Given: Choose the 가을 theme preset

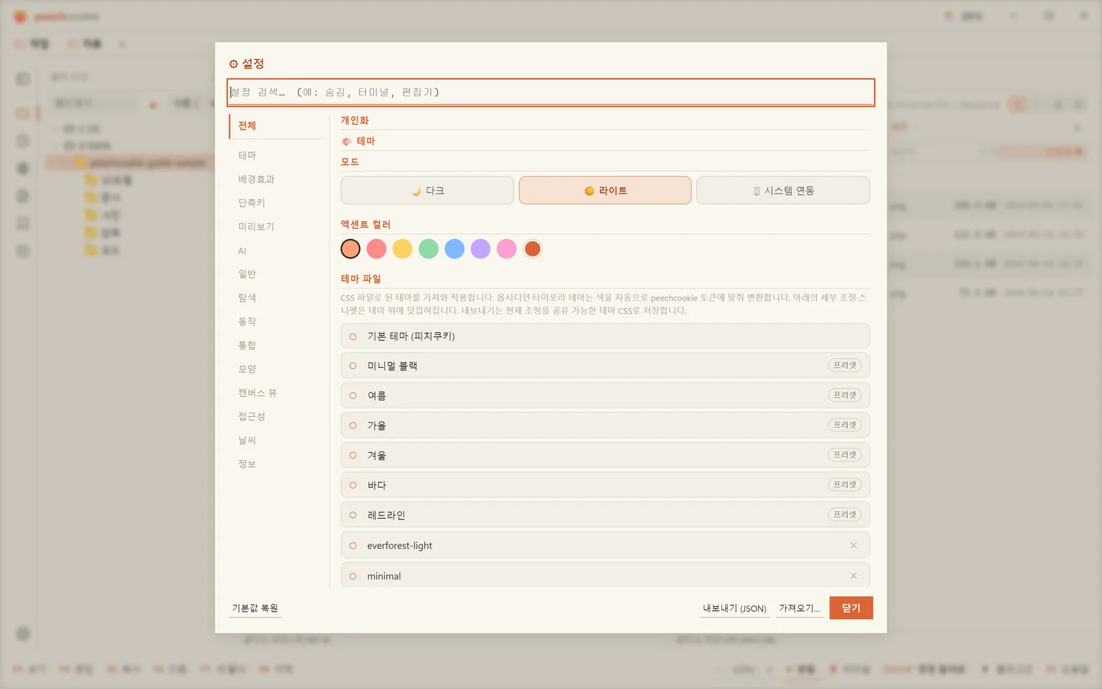Looking at the screenshot, I should (x=605, y=426).
